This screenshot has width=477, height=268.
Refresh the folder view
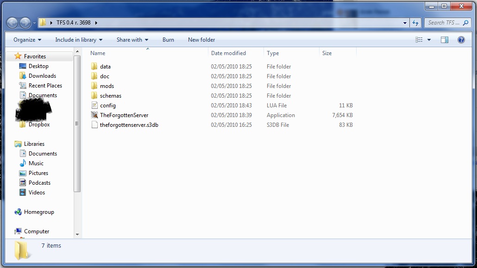(415, 23)
